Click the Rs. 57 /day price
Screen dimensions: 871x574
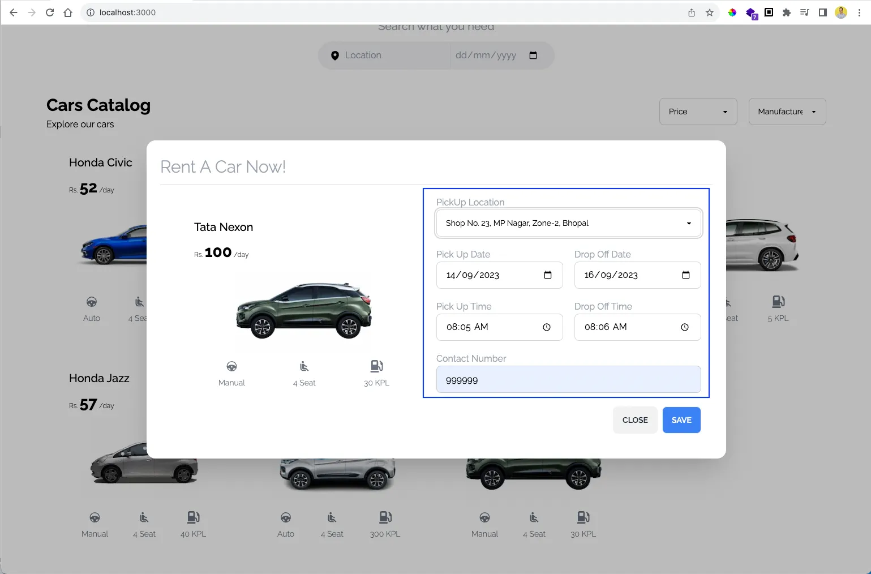click(92, 405)
